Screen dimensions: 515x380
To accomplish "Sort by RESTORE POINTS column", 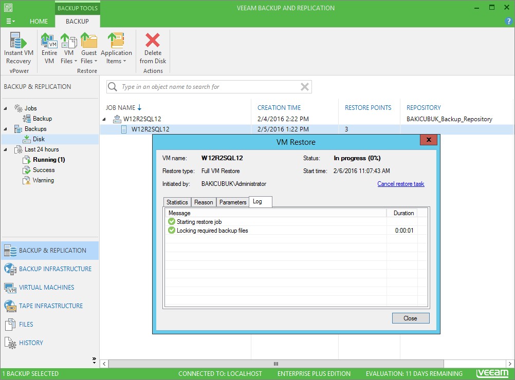I will (x=368, y=108).
